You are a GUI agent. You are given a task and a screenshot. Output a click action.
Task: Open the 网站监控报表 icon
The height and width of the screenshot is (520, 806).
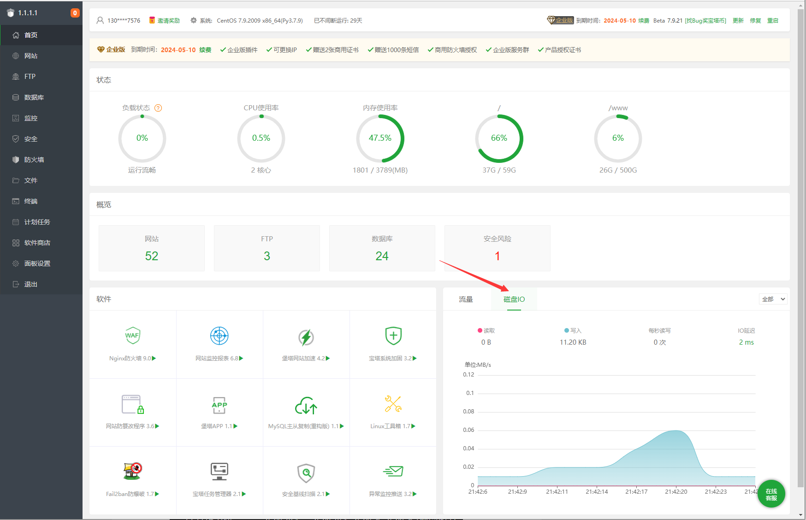click(x=219, y=335)
